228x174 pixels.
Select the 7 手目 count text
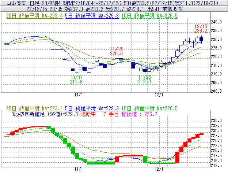(111, 114)
